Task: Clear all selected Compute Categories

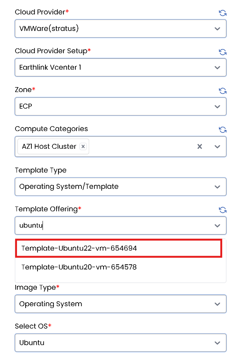Action: tap(200, 147)
